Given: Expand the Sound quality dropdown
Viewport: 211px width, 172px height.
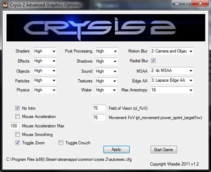Looking at the screenshot, I should [106, 71].
